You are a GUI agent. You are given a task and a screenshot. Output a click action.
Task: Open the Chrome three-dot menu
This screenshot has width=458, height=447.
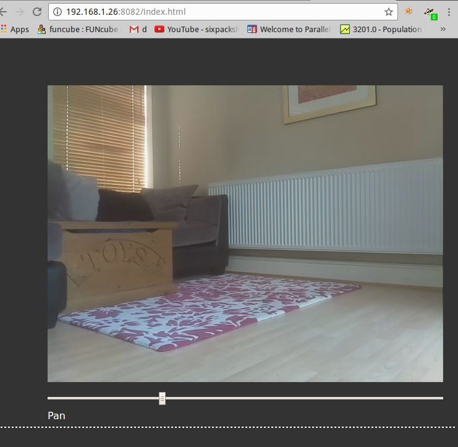point(448,12)
